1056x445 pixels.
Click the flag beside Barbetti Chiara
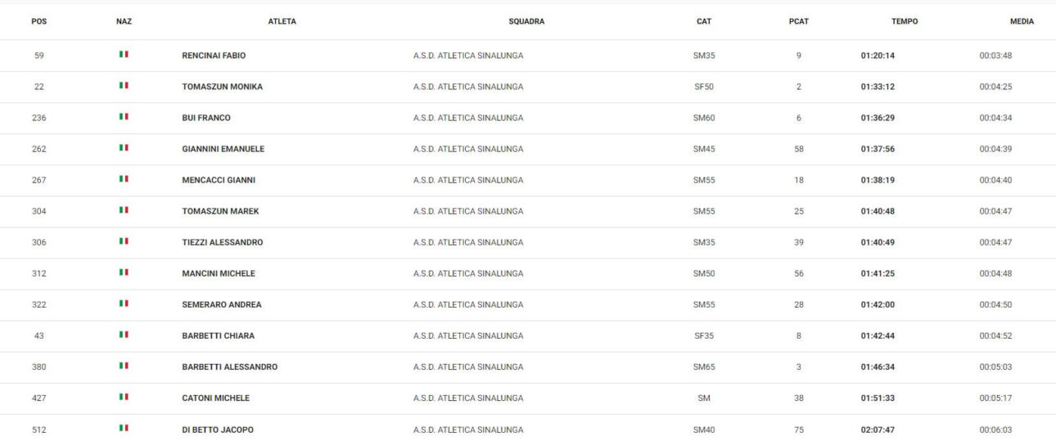[124, 335]
